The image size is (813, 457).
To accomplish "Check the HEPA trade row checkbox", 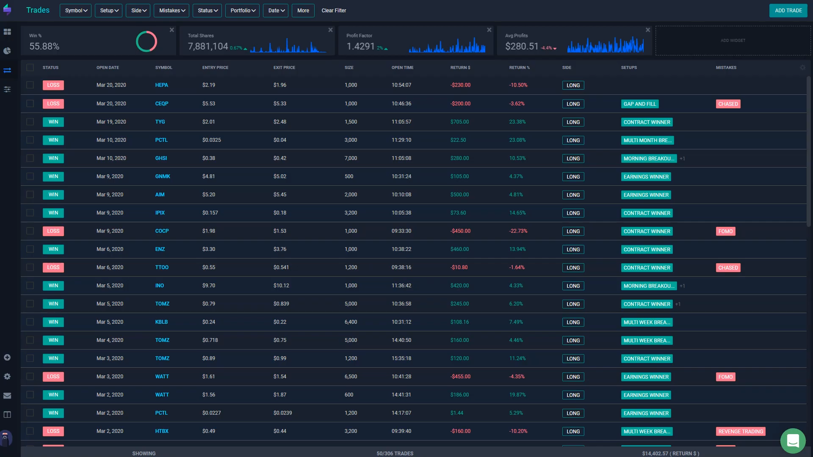I will (30, 85).
